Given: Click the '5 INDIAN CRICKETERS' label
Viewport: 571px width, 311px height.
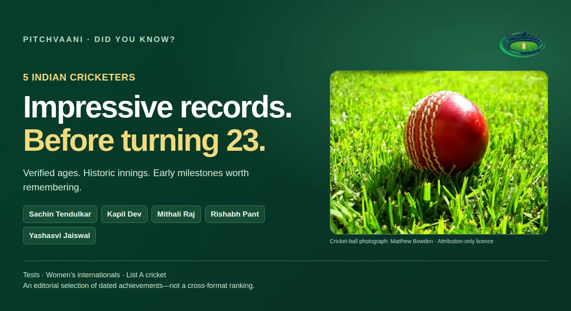Looking at the screenshot, I should point(79,77).
